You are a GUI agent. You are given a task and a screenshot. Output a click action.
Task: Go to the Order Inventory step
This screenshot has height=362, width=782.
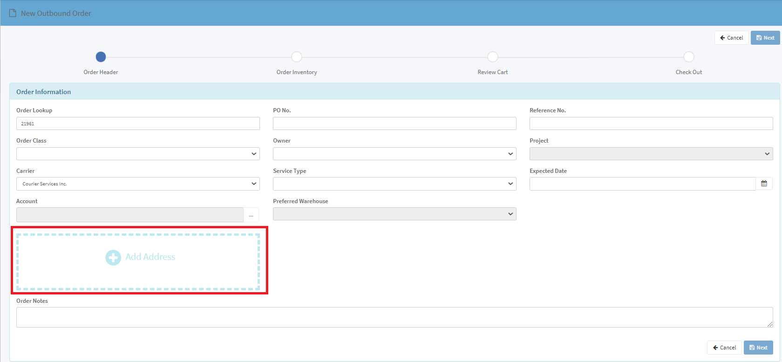(297, 57)
